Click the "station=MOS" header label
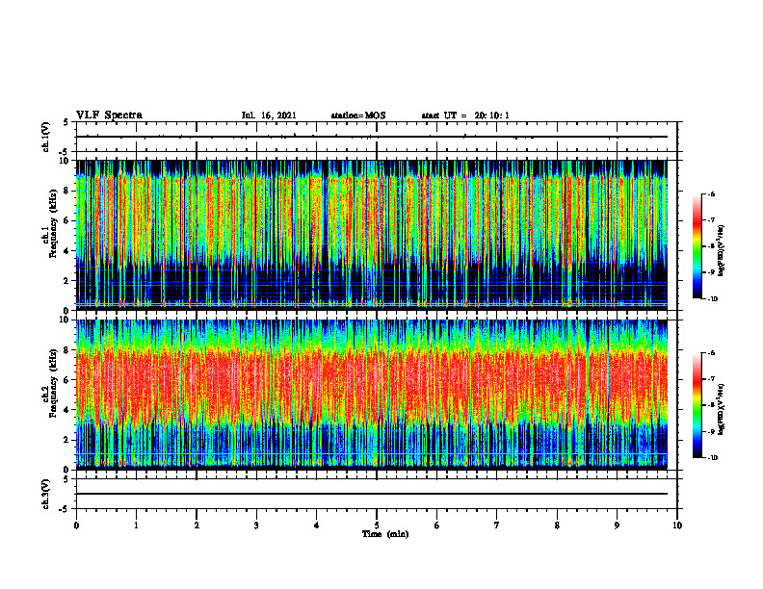763x589 pixels. tap(358, 115)
